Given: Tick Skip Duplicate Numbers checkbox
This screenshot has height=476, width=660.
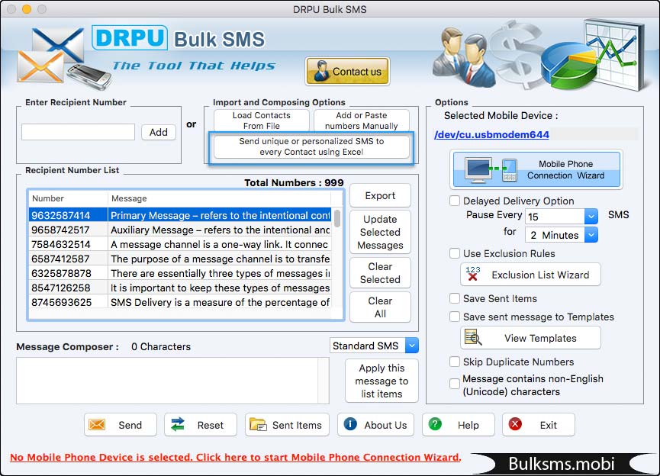Looking at the screenshot, I should tap(455, 362).
